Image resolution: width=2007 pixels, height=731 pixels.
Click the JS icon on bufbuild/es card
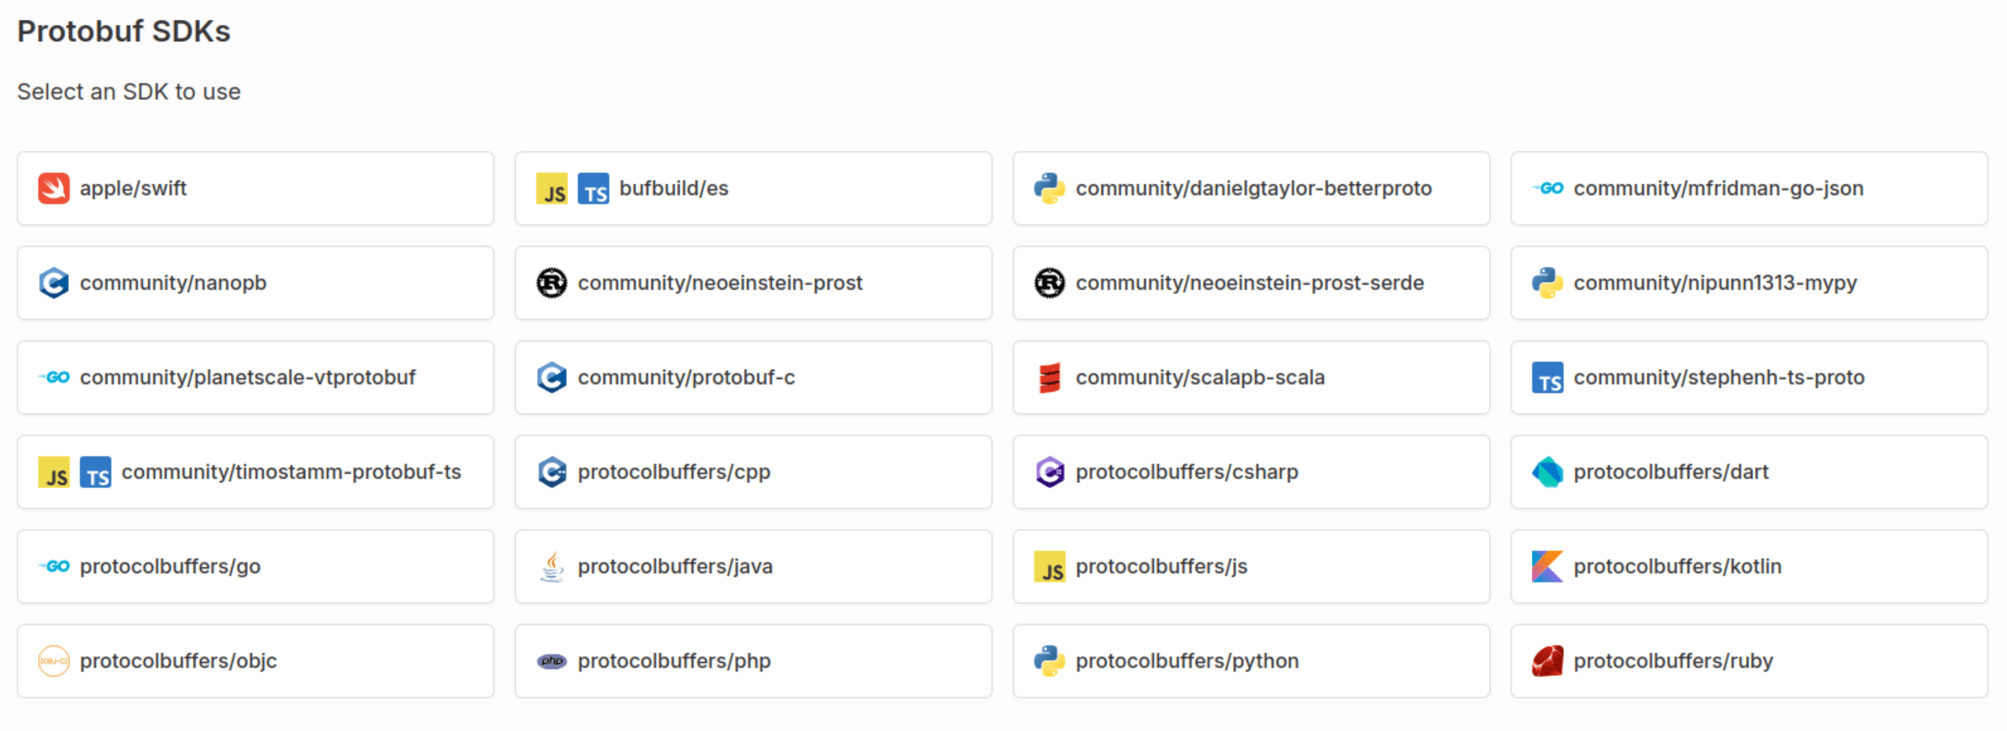pos(552,188)
